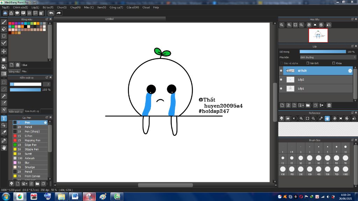Select the Select Eraser tool
The width and height of the screenshot is (358, 201).
4,110
